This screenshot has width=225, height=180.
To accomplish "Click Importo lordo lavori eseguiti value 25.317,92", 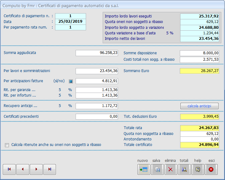I will click(199, 16).
